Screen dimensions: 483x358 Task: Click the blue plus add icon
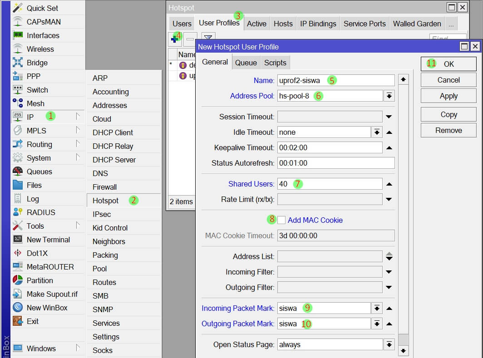pyautogui.click(x=174, y=39)
